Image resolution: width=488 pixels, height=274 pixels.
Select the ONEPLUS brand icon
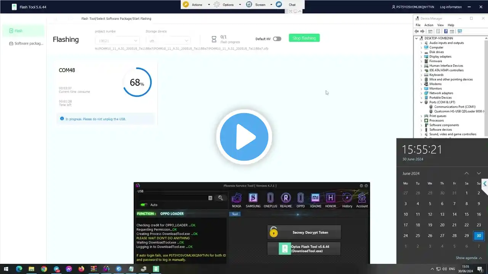(x=270, y=198)
